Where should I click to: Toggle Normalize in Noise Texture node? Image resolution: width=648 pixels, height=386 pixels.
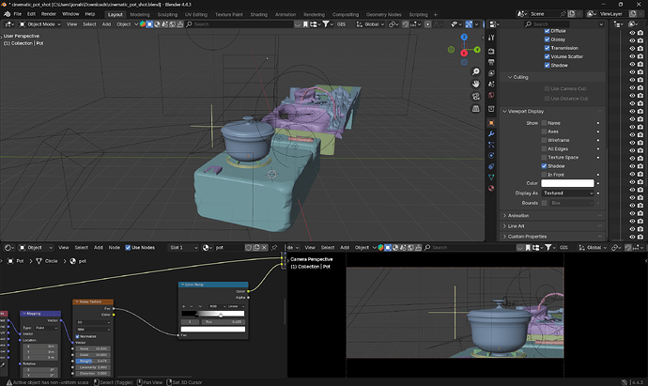[x=77, y=336]
